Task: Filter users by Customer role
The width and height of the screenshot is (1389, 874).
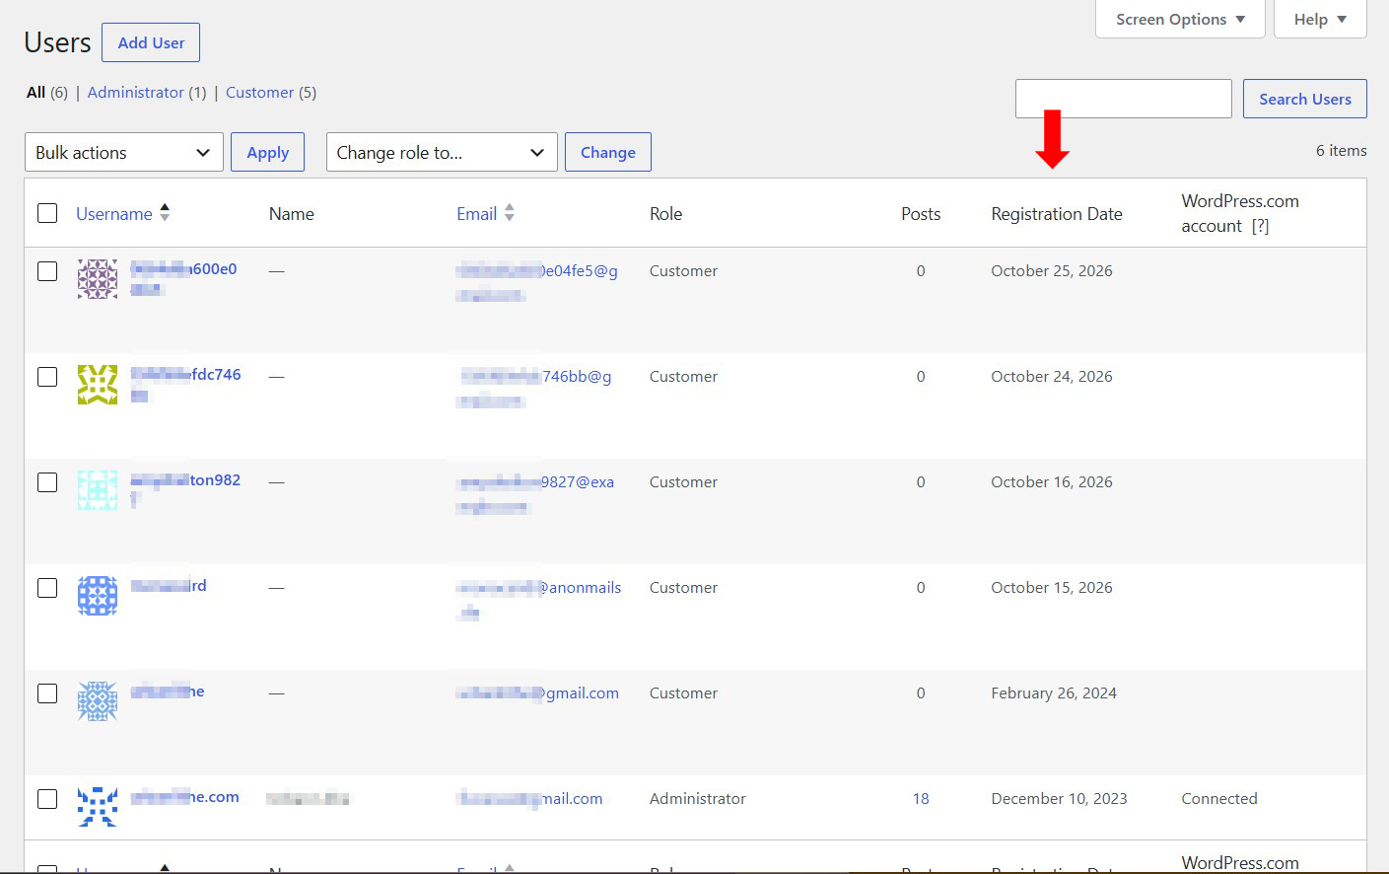Action: coord(260,92)
